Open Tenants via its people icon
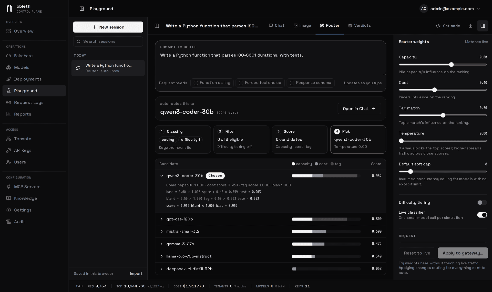The width and height of the screenshot is (492, 292). tap(9, 139)
